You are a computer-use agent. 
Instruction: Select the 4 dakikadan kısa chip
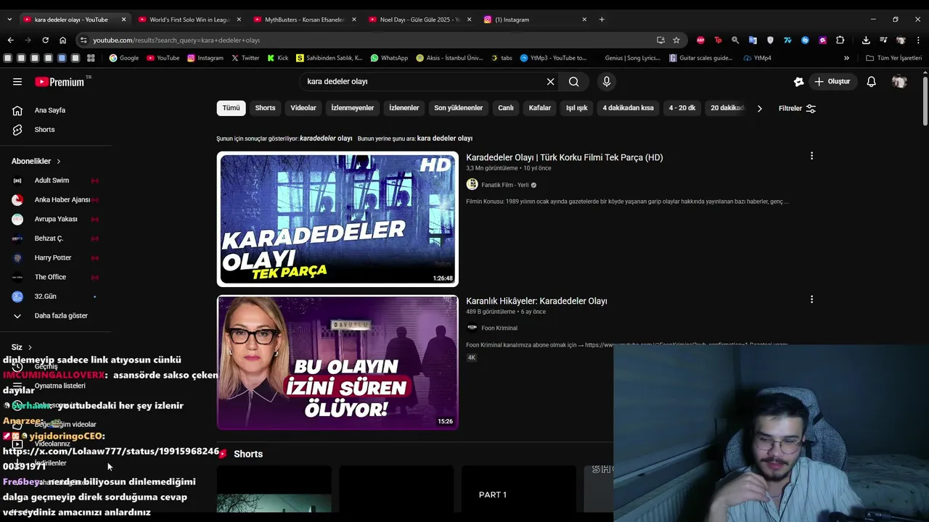click(628, 108)
